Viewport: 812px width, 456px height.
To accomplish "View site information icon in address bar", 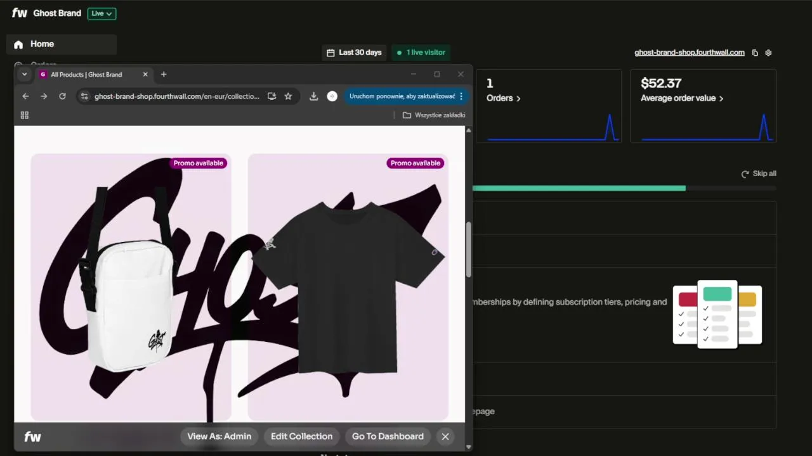I will point(84,96).
